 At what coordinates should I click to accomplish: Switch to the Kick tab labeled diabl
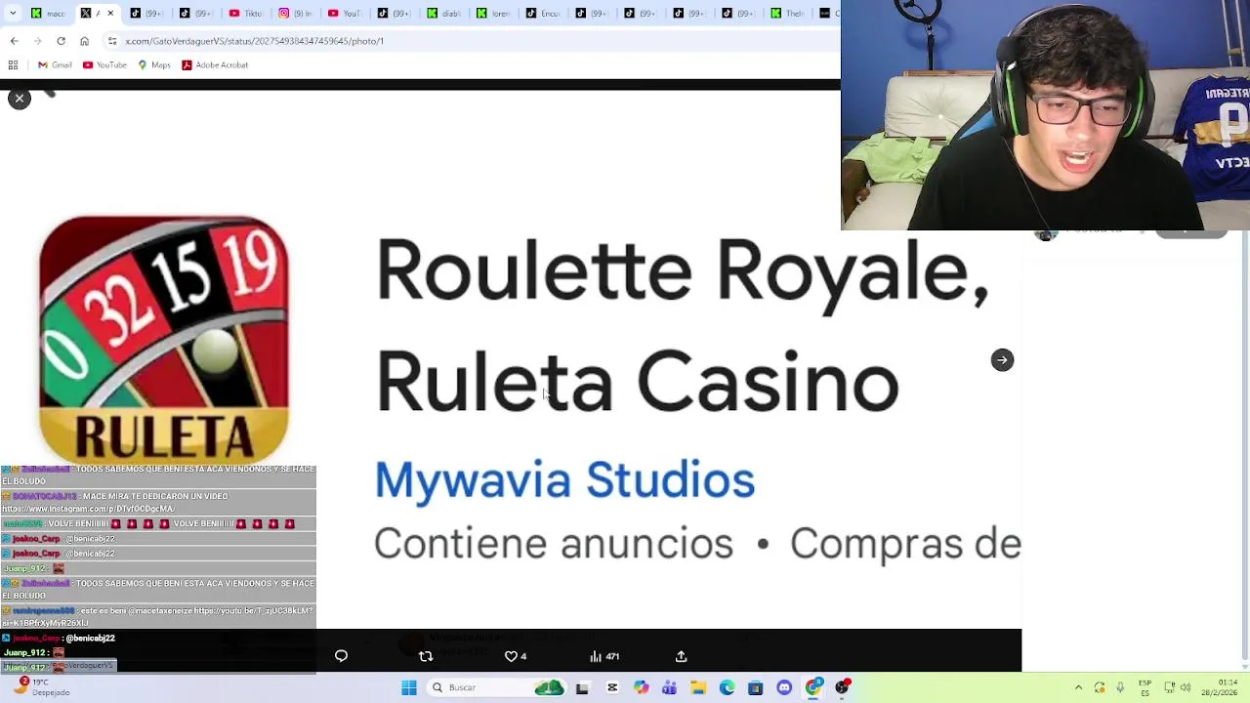coord(443,13)
